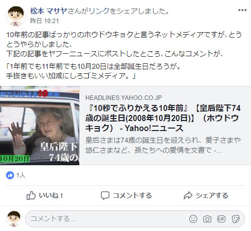Click the thumbs-up いいね！ icon

coord(31,195)
